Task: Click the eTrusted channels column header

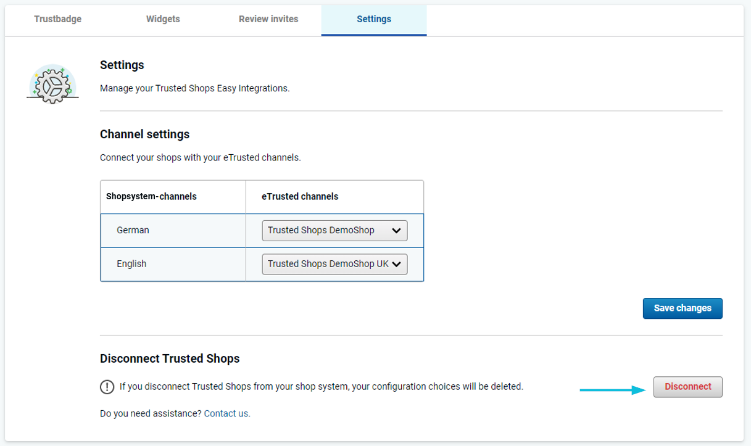Action: pyautogui.click(x=300, y=196)
